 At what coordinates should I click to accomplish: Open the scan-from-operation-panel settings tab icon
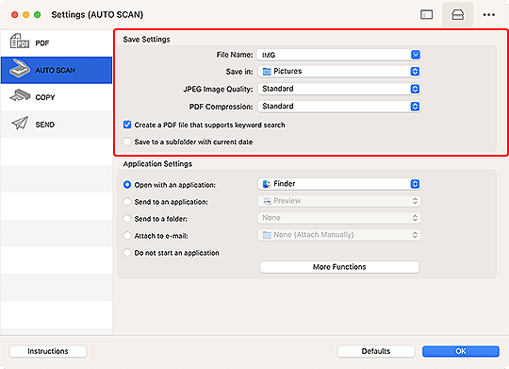click(x=457, y=15)
